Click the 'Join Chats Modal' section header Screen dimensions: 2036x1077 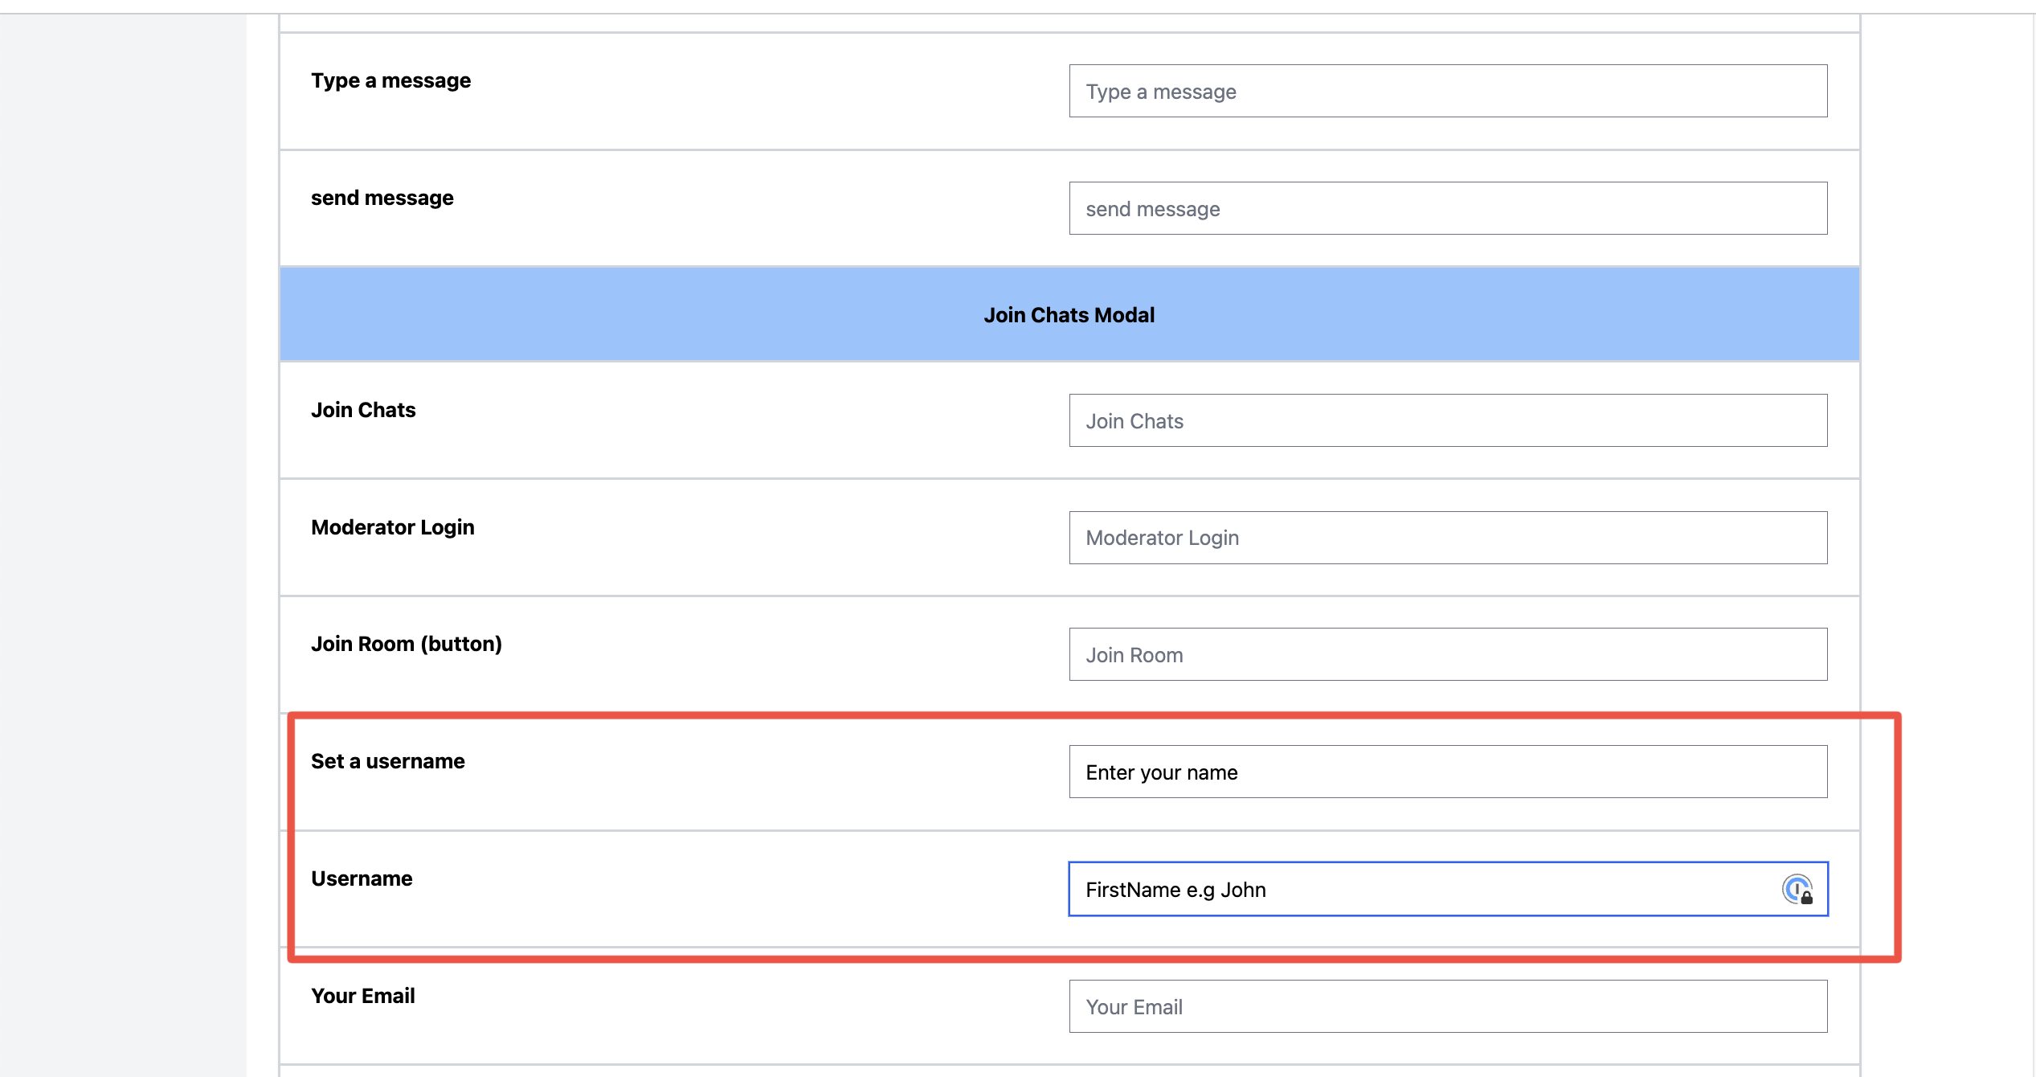[x=1069, y=314]
